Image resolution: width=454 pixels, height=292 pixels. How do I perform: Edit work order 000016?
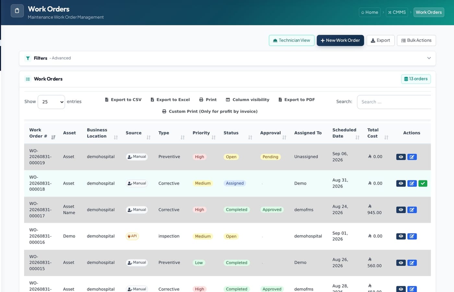412,236
